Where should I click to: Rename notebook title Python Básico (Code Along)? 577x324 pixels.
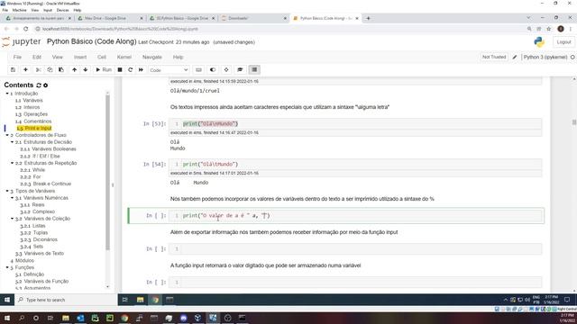point(92,41)
